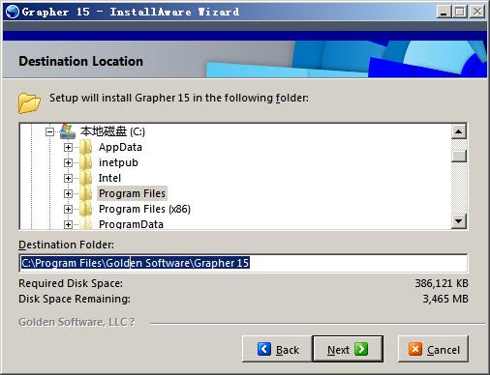Screen dimensions: 490x375
Task: Click into the Destination Folder path field
Action: [243, 263]
